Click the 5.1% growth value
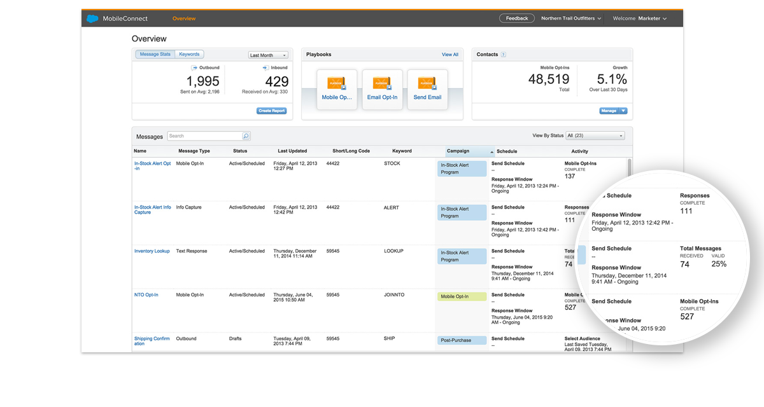 point(612,79)
